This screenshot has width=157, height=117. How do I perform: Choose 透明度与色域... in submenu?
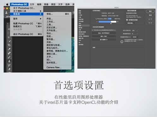pyautogui.click(x=57, y=45)
